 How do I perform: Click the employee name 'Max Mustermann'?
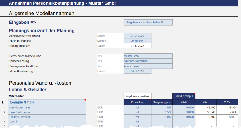click(47, 107)
